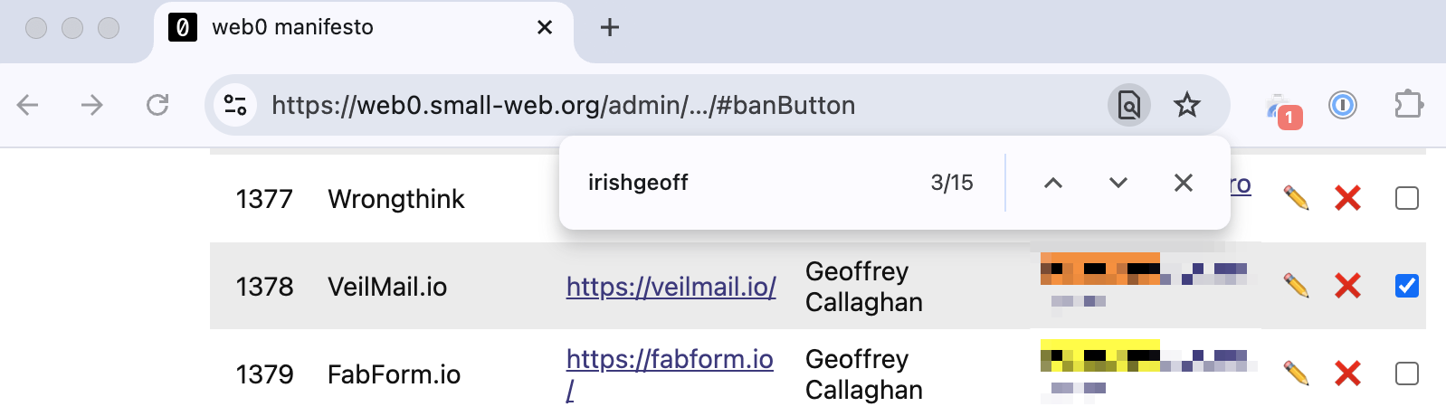This screenshot has width=1446, height=416.
Task: Check the Wrongthink row checkbox
Action: [x=1406, y=198]
